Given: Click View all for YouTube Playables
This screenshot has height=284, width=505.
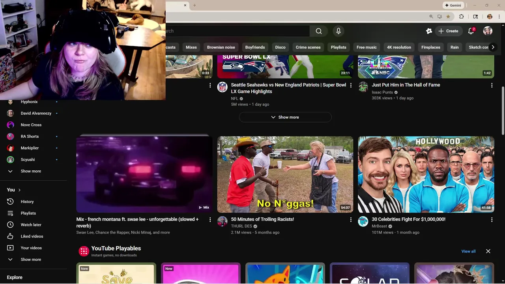Looking at the screenshot, I should tap(468, 251).
